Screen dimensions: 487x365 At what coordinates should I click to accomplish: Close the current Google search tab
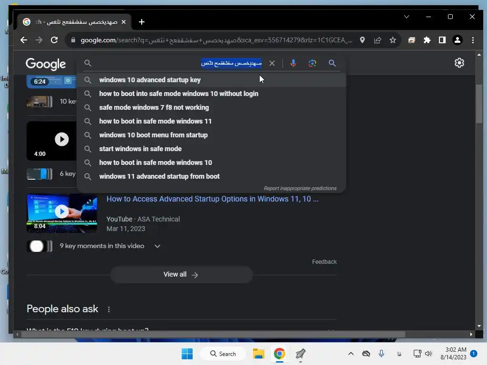124,22
